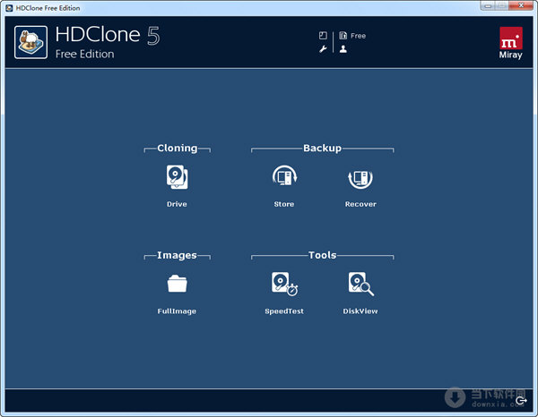This screenshot has width=538, height=417.
Task: Click the Recover label text
Action: [x=360, y=204]
